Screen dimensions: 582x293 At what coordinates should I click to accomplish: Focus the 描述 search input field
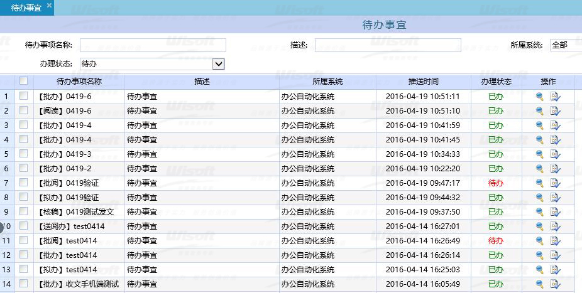pos(388,45)
